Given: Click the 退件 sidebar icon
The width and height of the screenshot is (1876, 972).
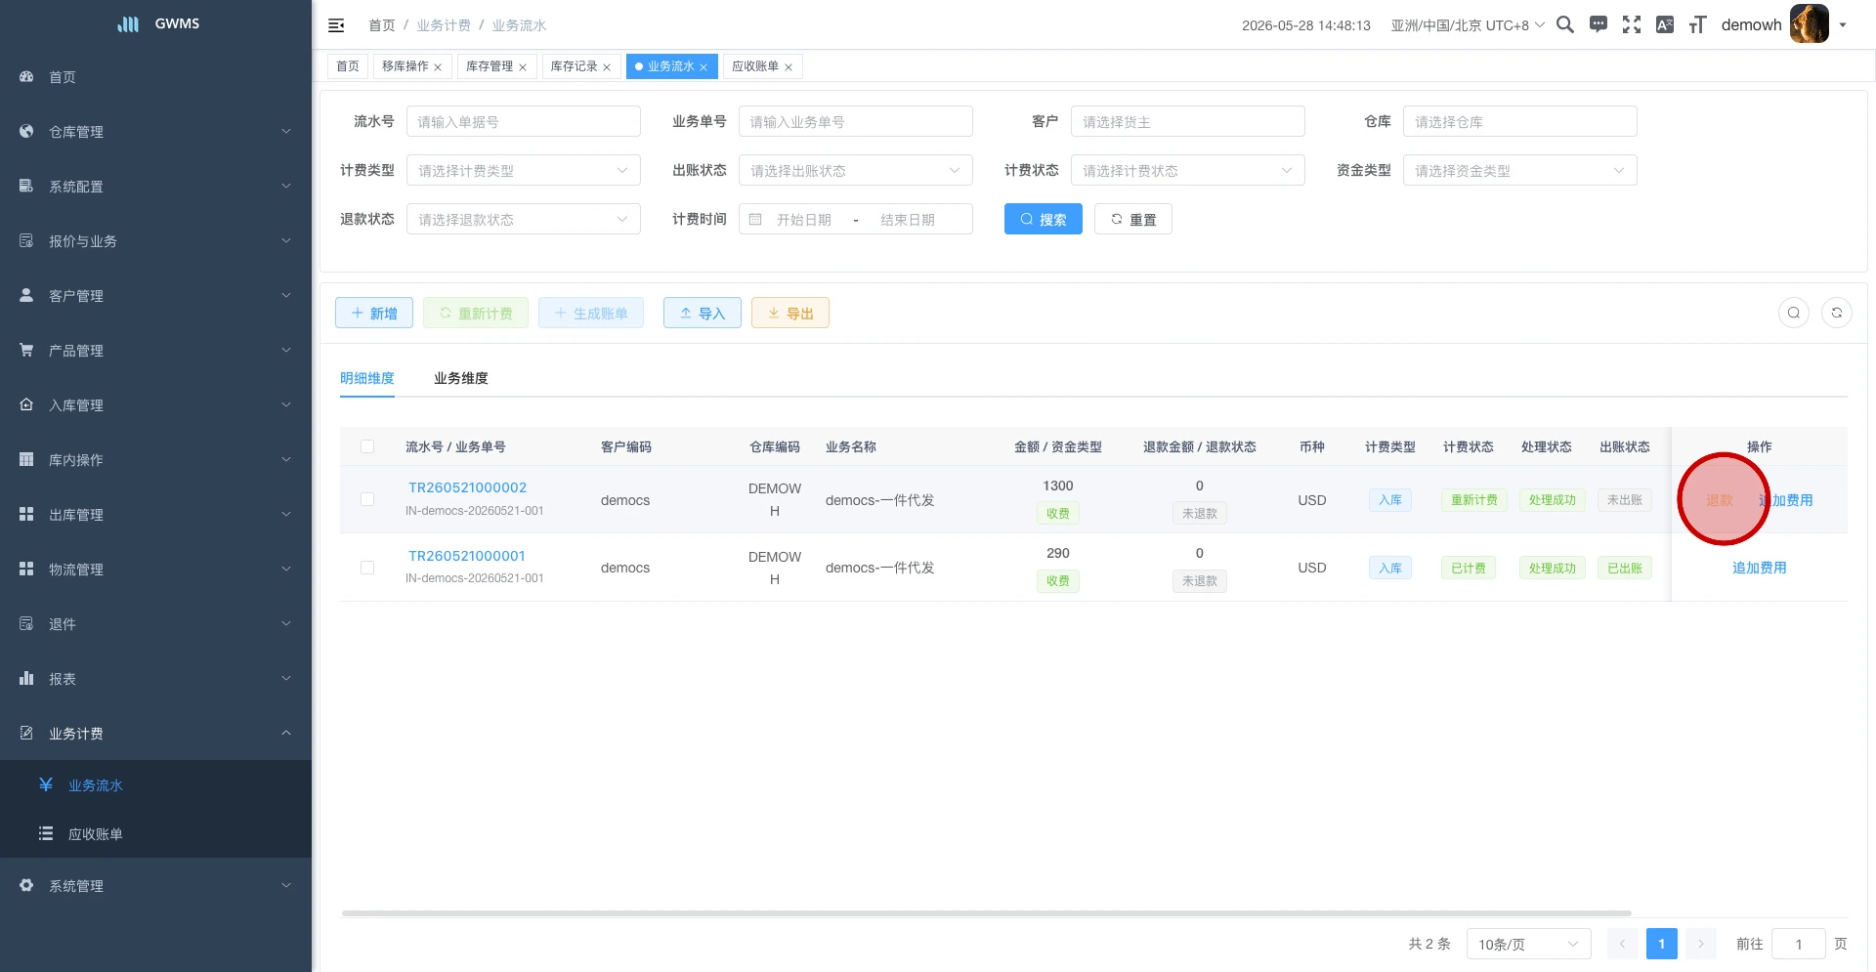Looking at the screenshot, I should point(26,623).
